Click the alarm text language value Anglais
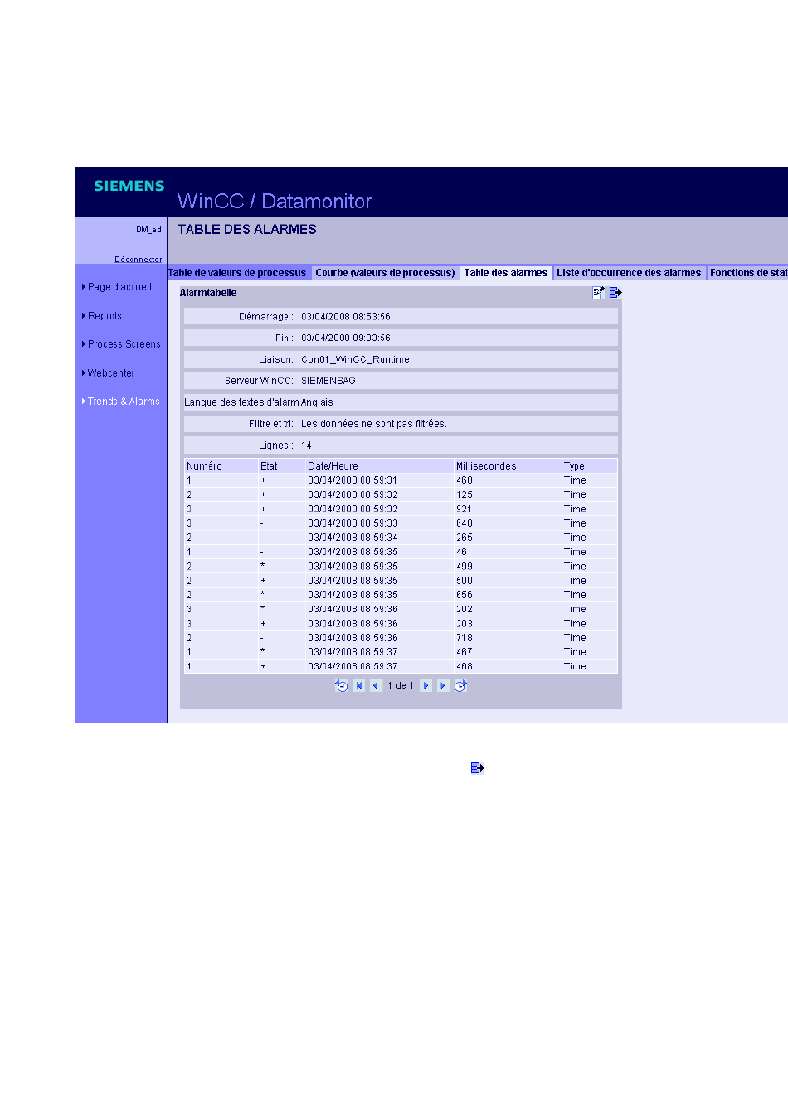Screen dimensions: 788x1115 [x=317, y=402]
